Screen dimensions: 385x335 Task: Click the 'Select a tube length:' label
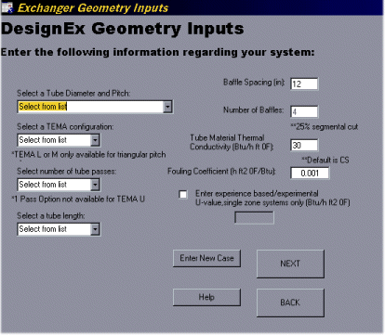point(51,216)
